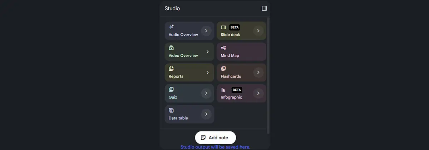Click the Data table grid icon
The width and height of the screenshot is (429, 150).
(171, 110)
